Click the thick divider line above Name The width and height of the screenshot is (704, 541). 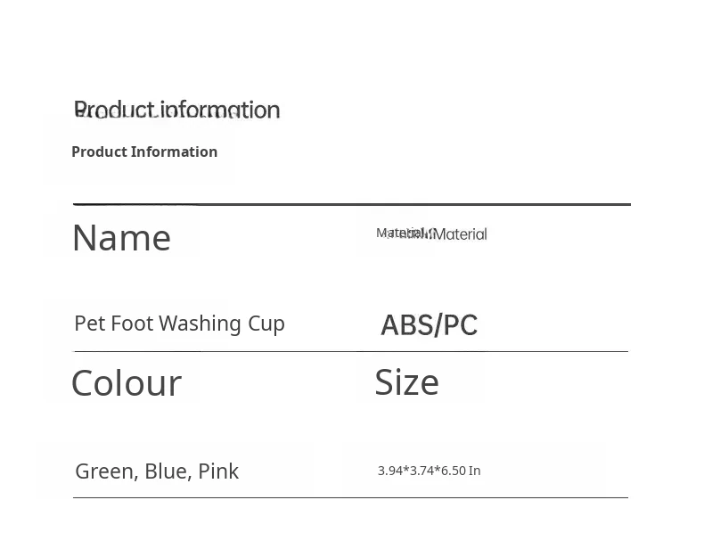point(351,205)
